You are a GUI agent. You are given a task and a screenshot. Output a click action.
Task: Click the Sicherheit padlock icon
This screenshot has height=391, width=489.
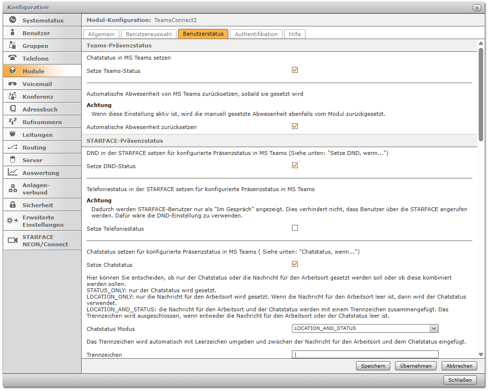pos(13,205)
